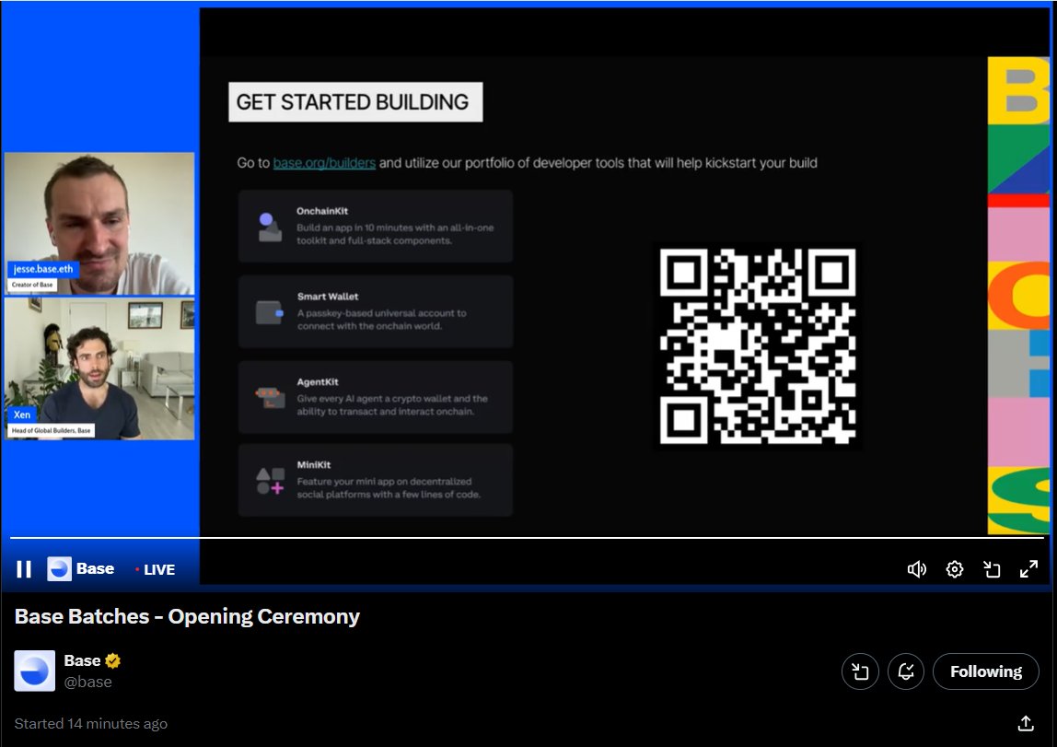1057x747 pixels.
Task: Jump to LIVE position indicator
Action: tap(156, 569)
